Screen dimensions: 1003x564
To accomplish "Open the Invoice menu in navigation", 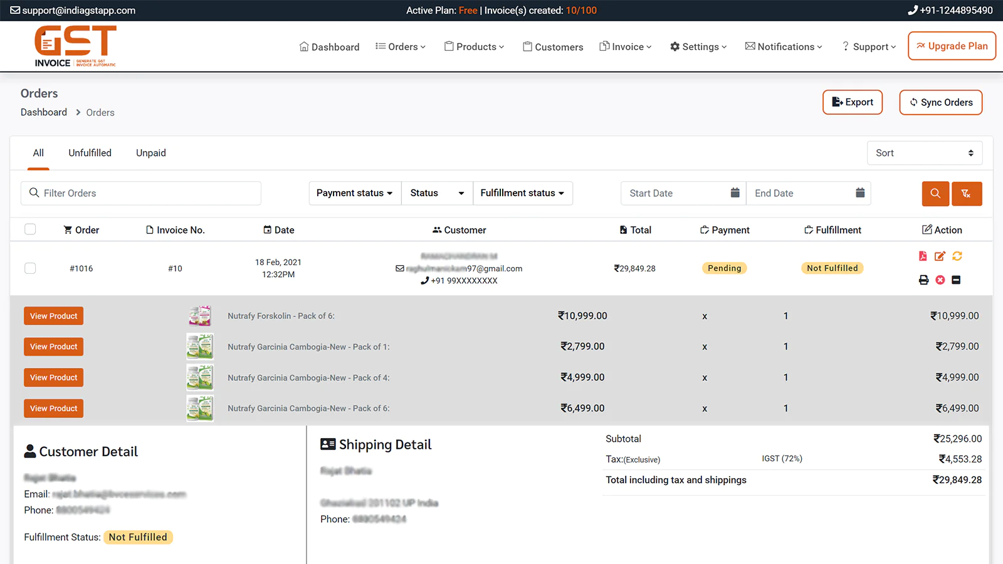I will tap(626, 47).
